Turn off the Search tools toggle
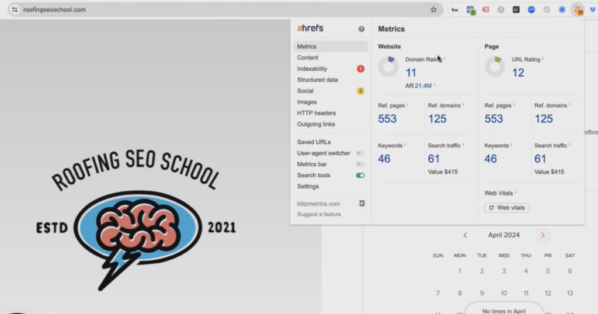Image resolution: width=598 pixels, height=314 pixels. tap(360, 175)
